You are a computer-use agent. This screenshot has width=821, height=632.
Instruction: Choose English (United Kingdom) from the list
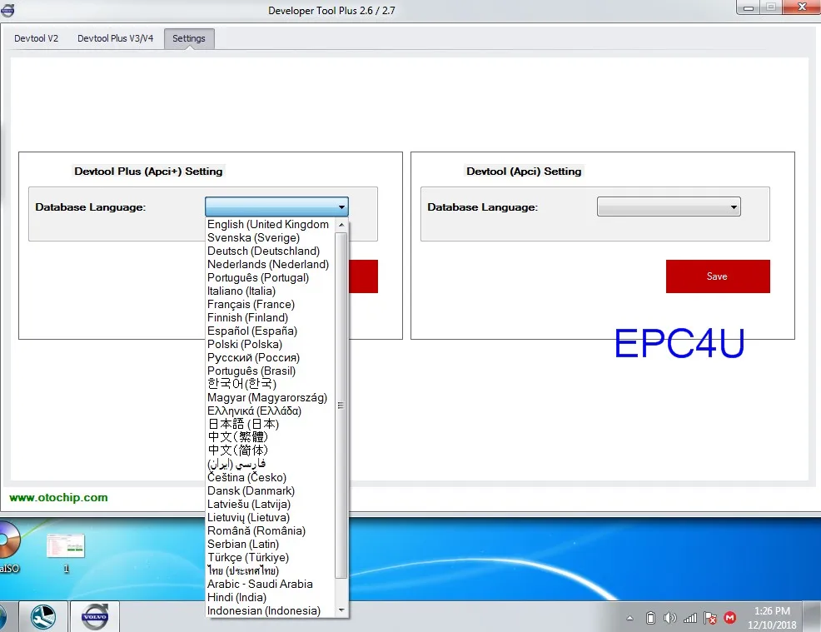(270, 224)
